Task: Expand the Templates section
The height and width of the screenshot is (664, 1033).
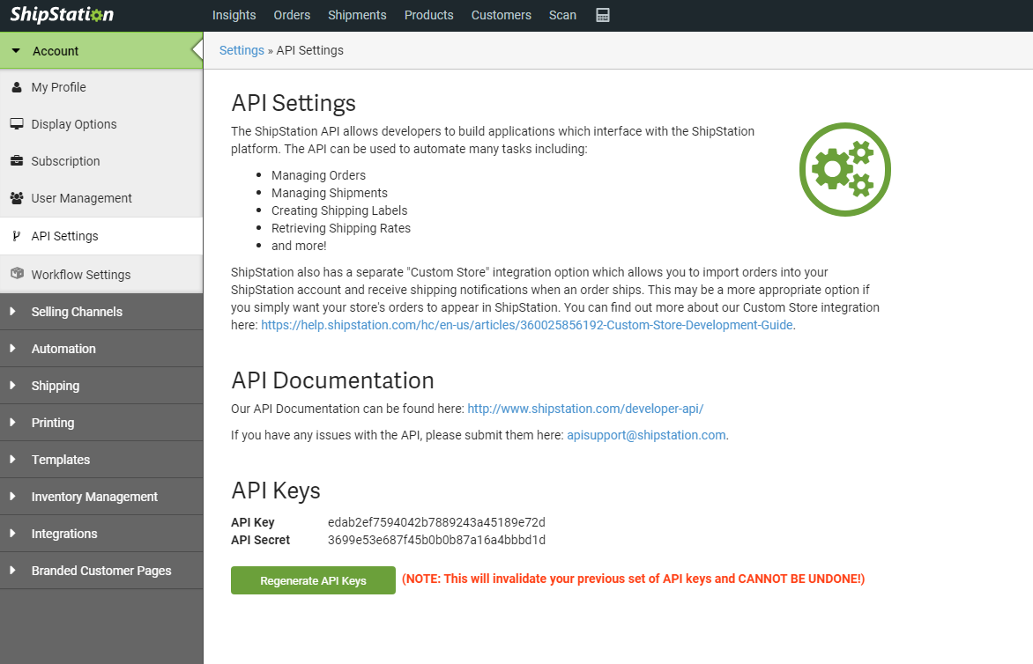Action: tap(101, 459)
